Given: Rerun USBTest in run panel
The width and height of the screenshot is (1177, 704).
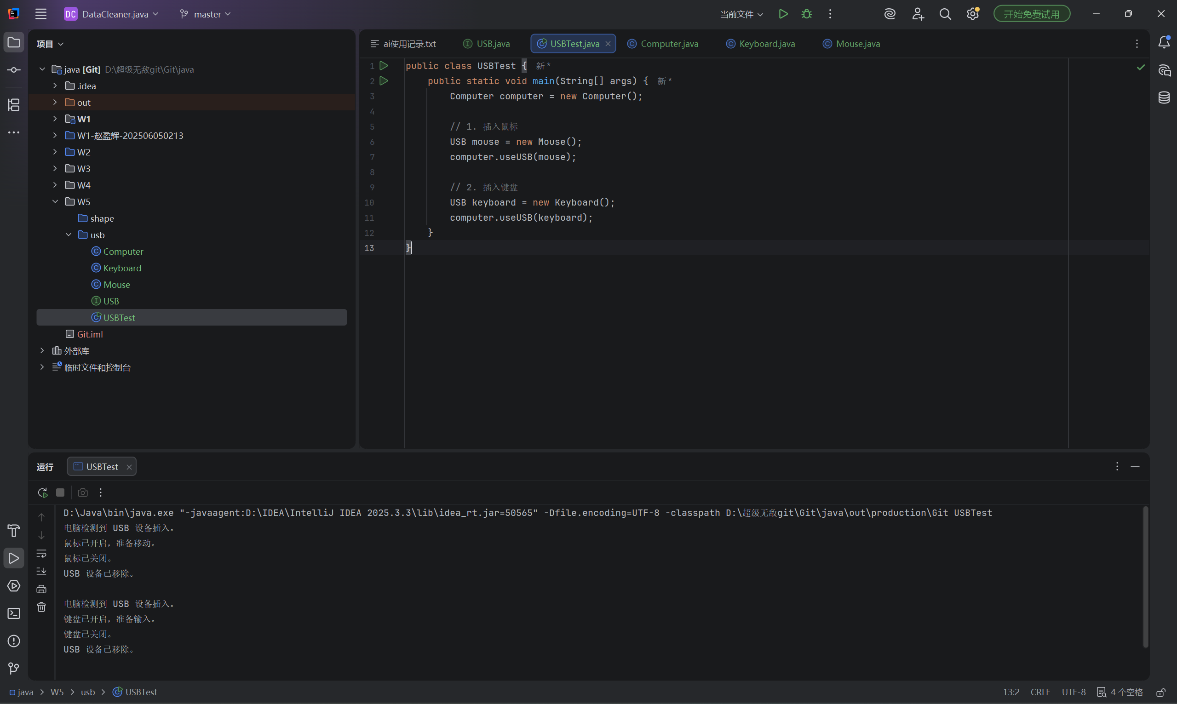Looking at the screenshot, I should pyautogui.click(x=43, y=492).
